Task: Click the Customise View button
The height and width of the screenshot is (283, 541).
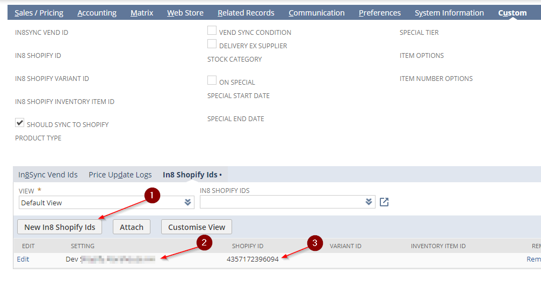Action: click(197, 227)
